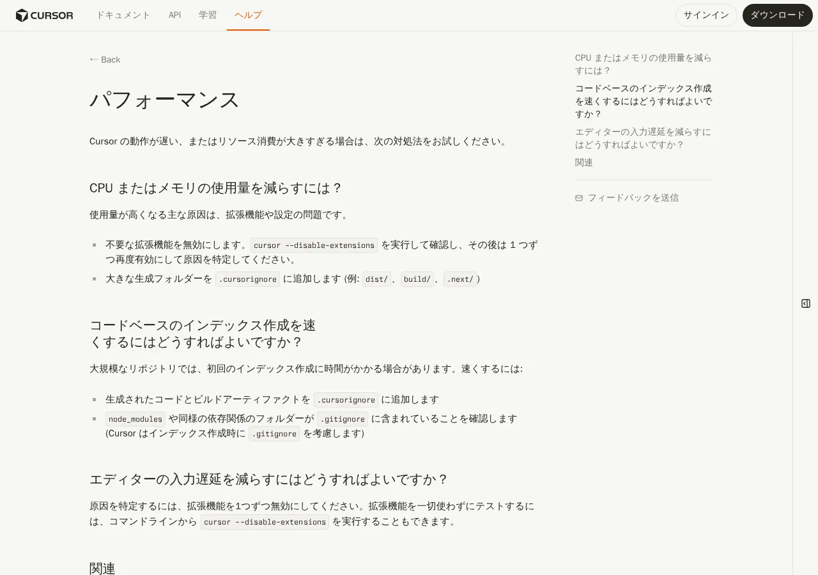
Task: Click the .cursorignore code in 大きな生成フォルダー bullet
Action: (x=248, y=279)
